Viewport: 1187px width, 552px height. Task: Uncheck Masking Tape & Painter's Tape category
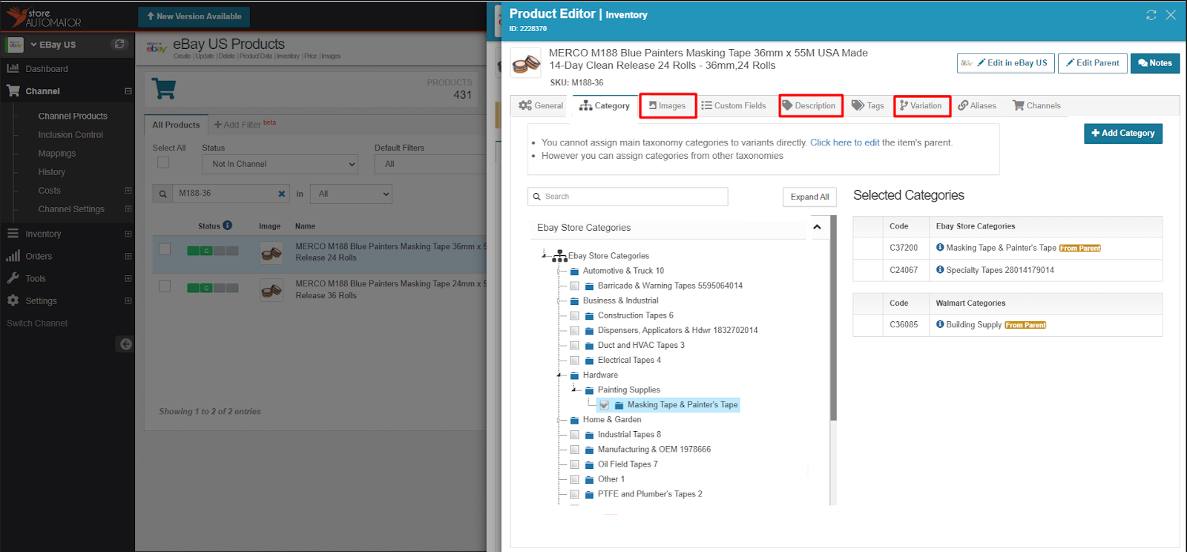[x=604, y=405]
